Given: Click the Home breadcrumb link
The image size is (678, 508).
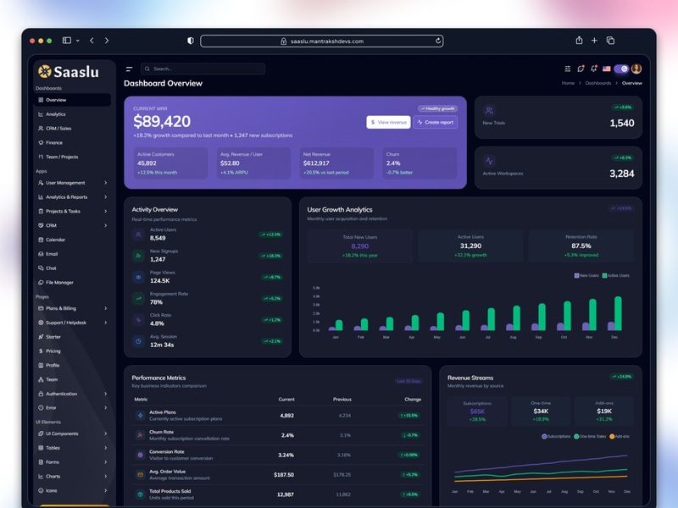Looking at the screenshot, I should tap(568, 83).
